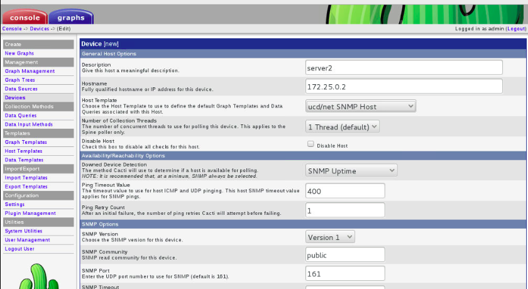Open System Utilities link
The height and width of the screenshot is (289, 528).
click(24, 231)
